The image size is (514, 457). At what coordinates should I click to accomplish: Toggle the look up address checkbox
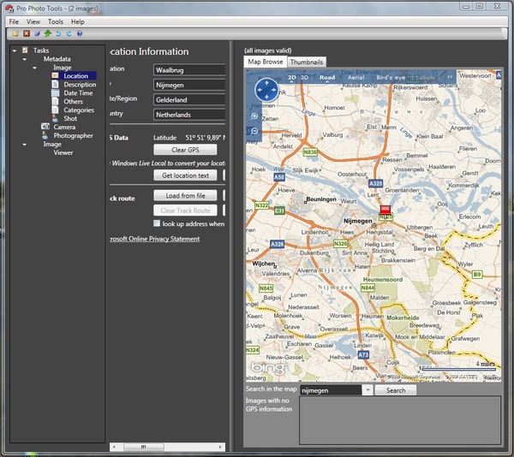click(x=157, y=223)
